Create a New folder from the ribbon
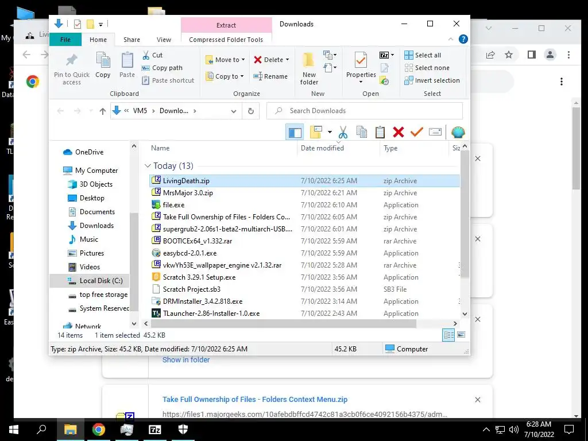588x441 pixels. 309,68
